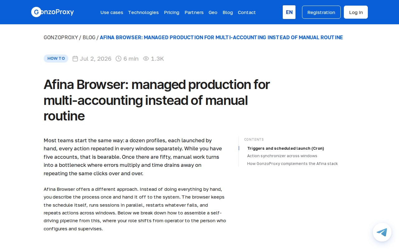399x249 pixels.
Task: Click the eye views icon beside 1.3K
Action: pos(146,59)
